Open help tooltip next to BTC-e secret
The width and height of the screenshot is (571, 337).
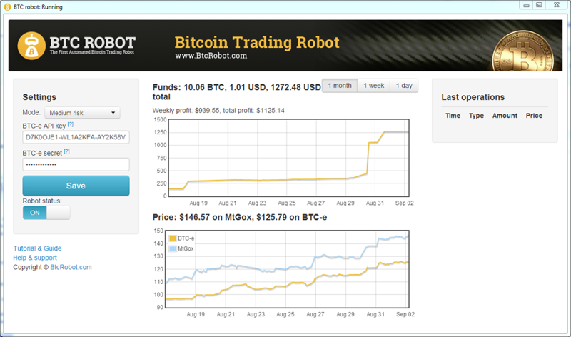(66, 151)
